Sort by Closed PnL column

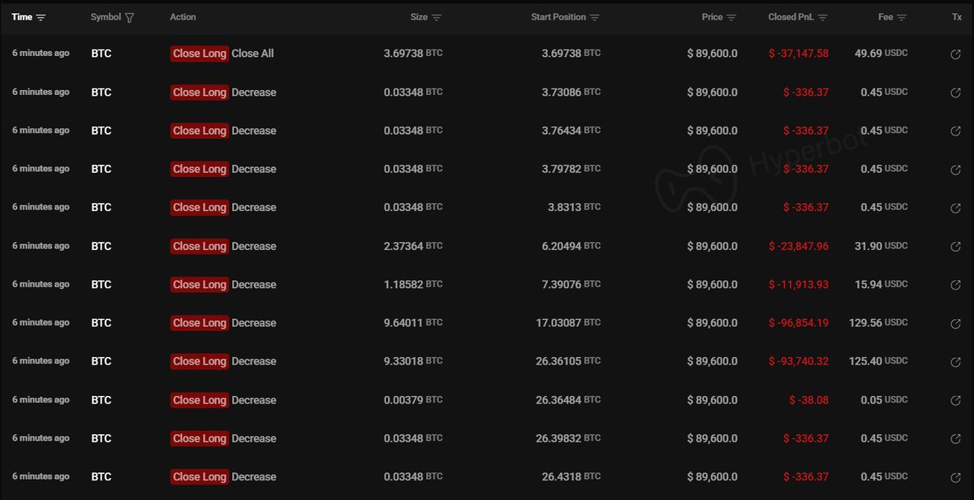[x=823, y=17]
